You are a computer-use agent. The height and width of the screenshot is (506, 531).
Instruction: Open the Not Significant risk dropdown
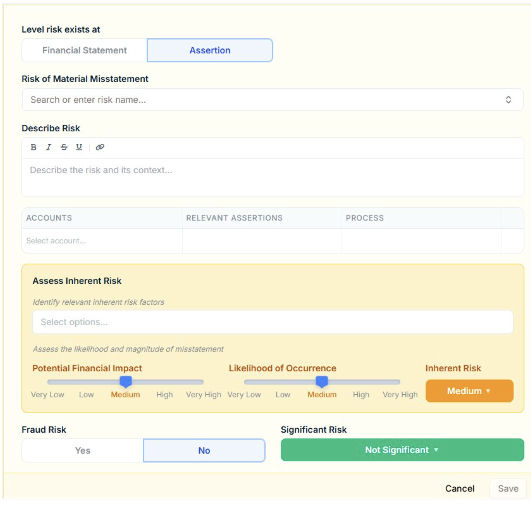[x=402, y=450]
